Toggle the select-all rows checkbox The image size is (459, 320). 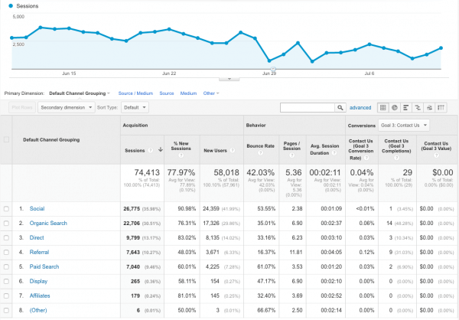click(x=6, y=139)
